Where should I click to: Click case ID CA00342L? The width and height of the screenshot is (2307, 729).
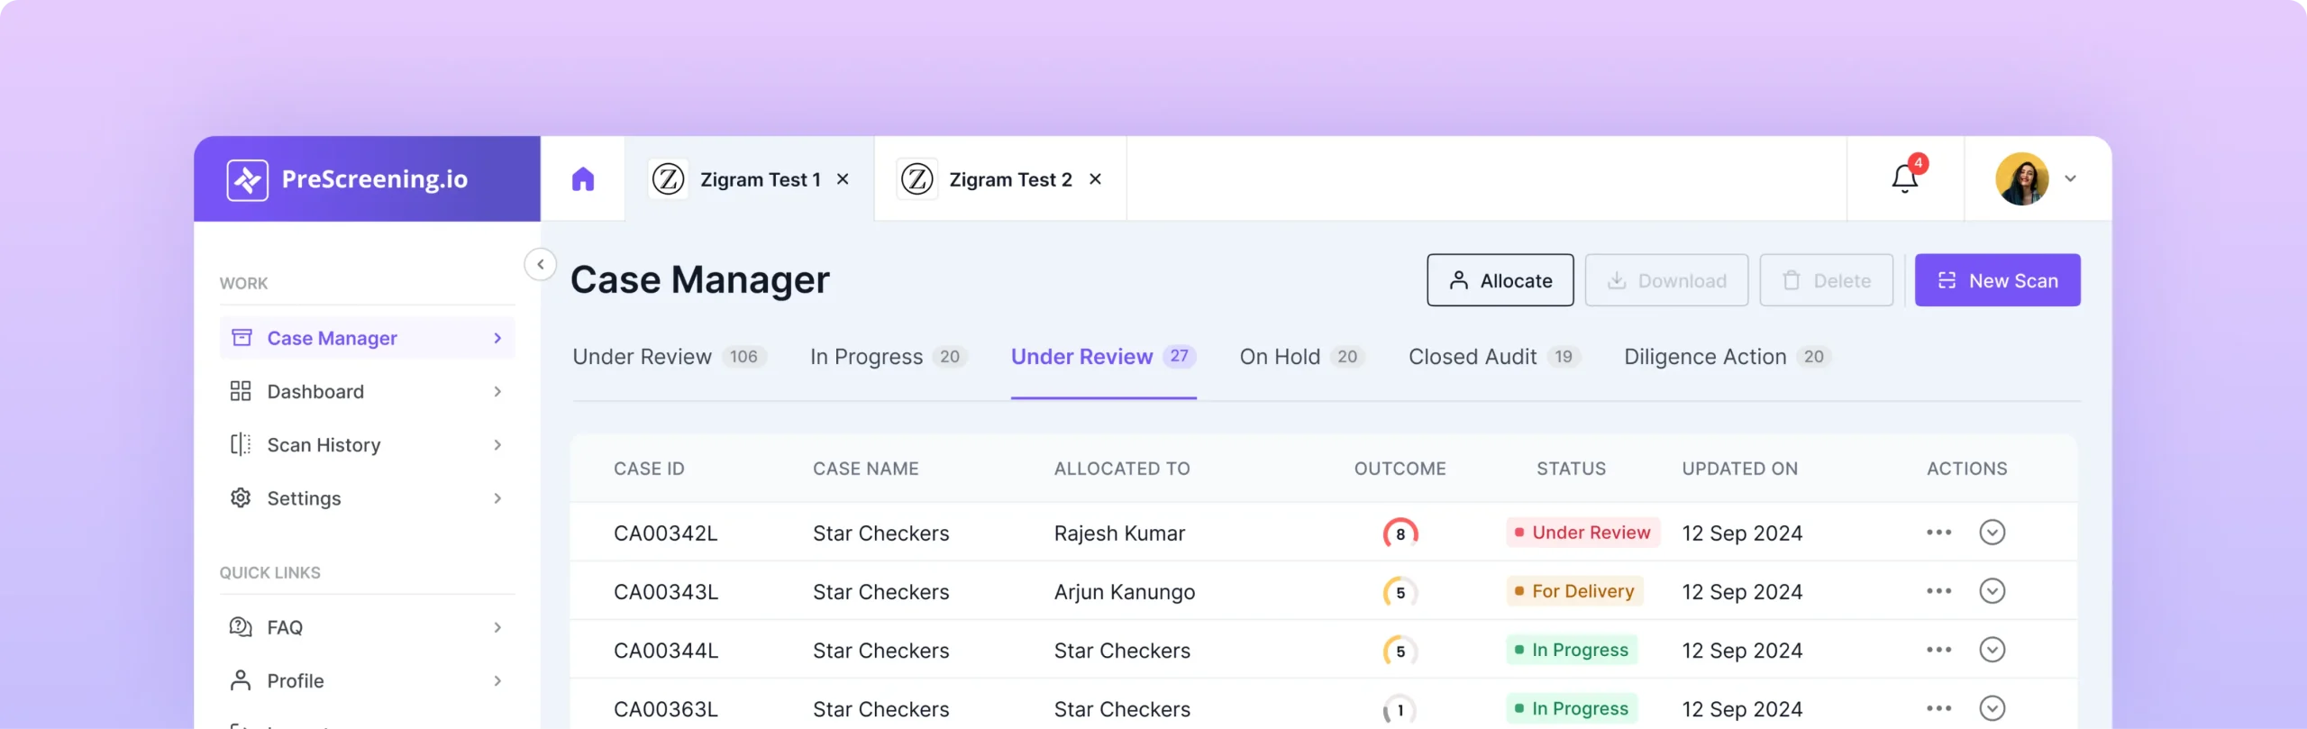coord(666,533)
